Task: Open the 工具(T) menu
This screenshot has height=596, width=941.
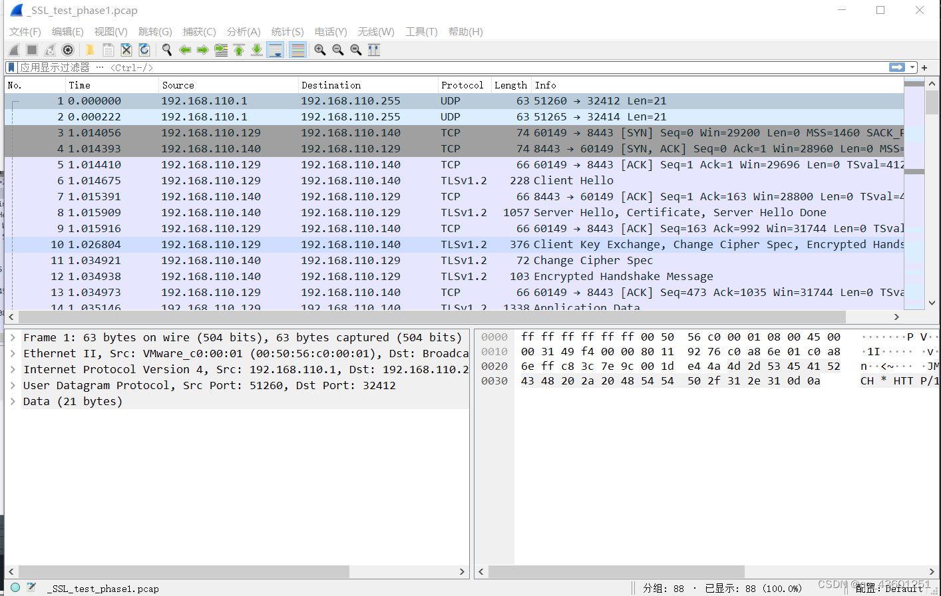Action: (x=421, y=31)
